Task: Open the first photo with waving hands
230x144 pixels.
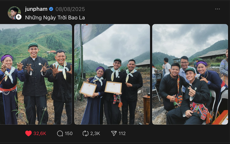Action: (36, 74)
